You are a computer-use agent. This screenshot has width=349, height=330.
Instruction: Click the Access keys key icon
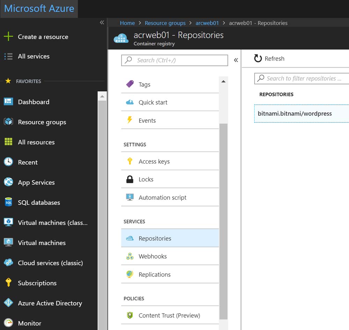point(129,161)
